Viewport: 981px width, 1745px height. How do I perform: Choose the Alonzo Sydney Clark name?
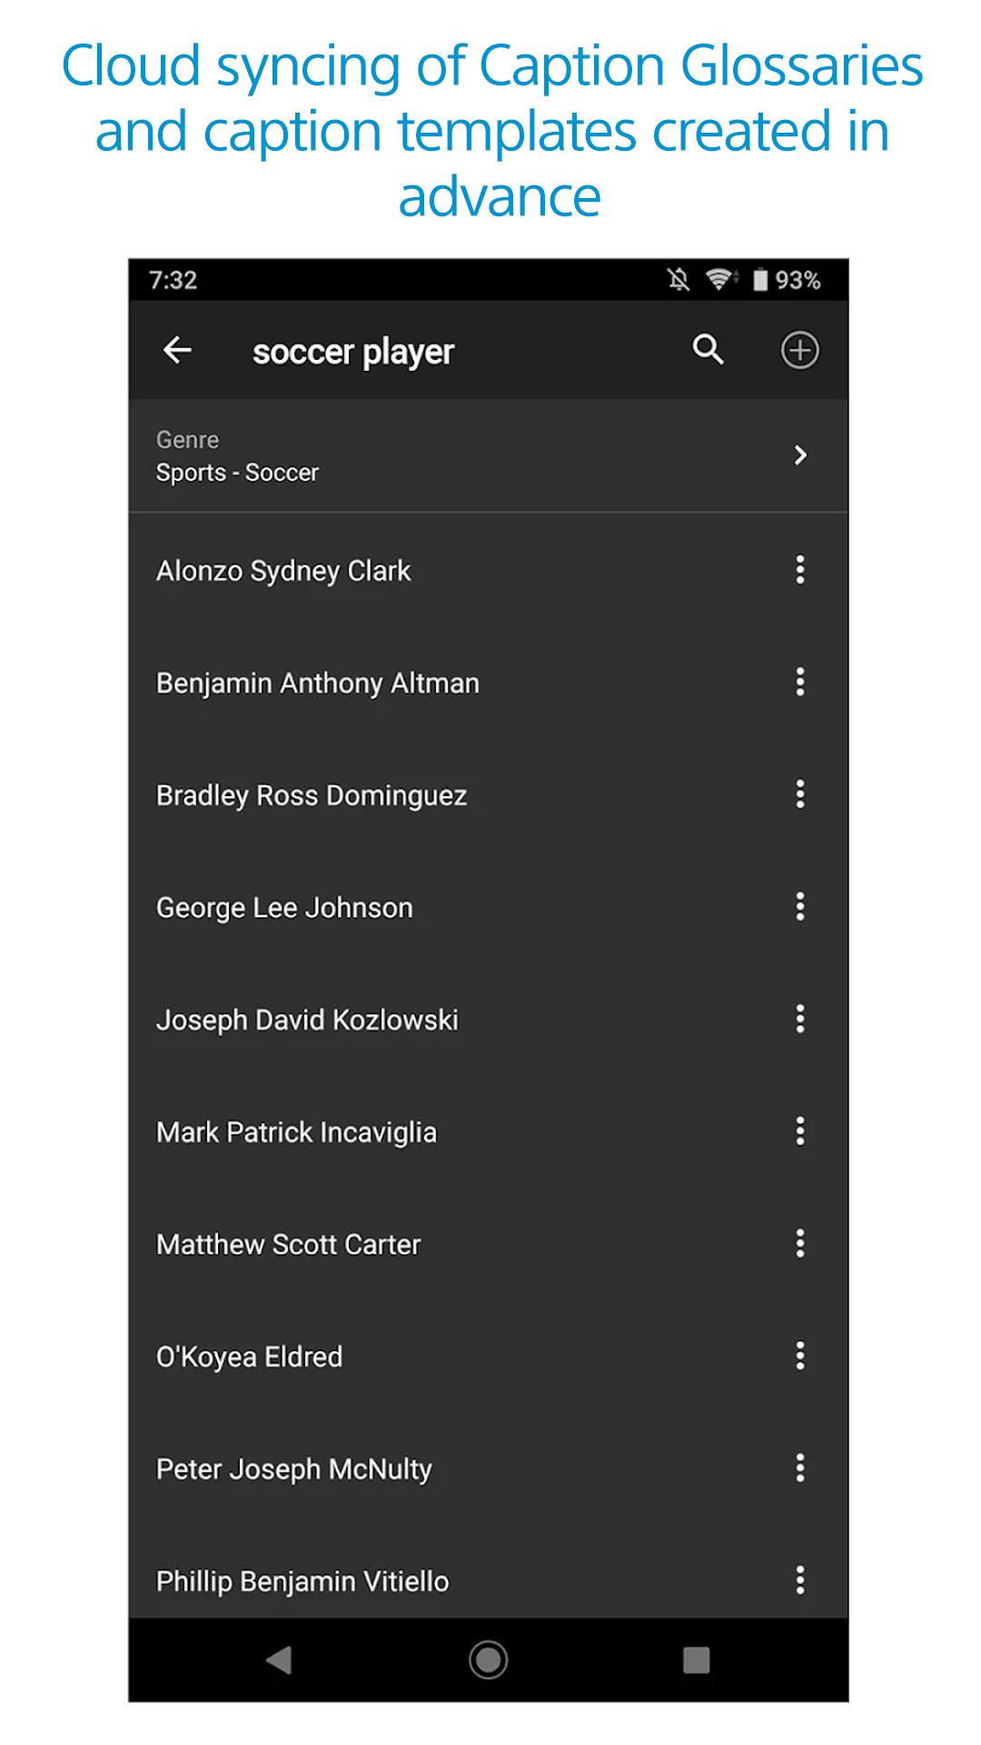tap(283, 571)
